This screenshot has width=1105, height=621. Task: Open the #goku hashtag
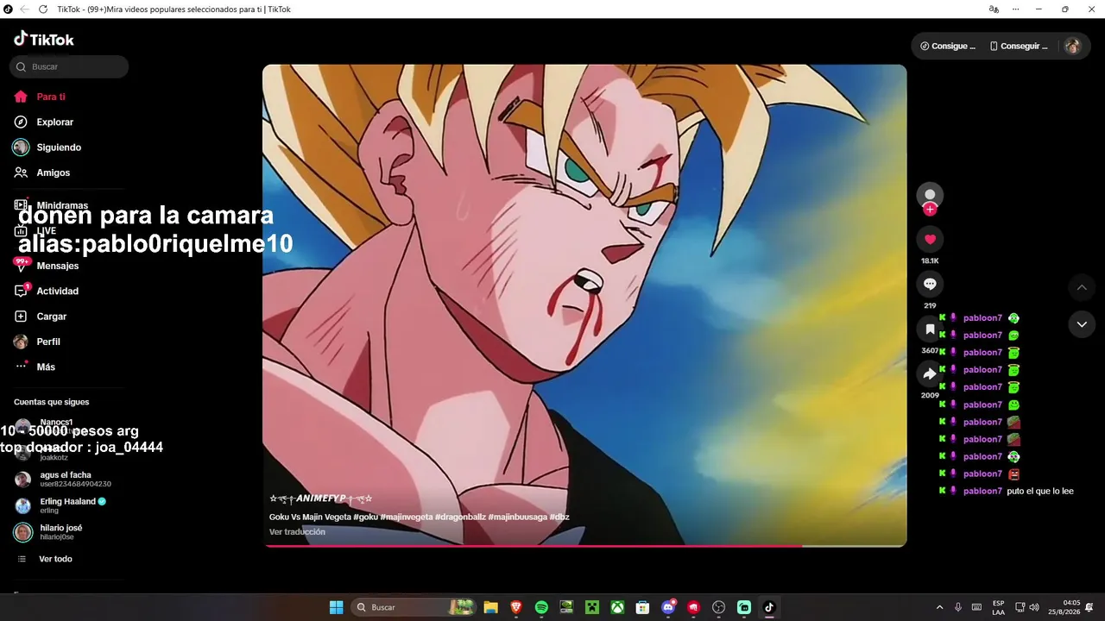[x=366, y=517]
